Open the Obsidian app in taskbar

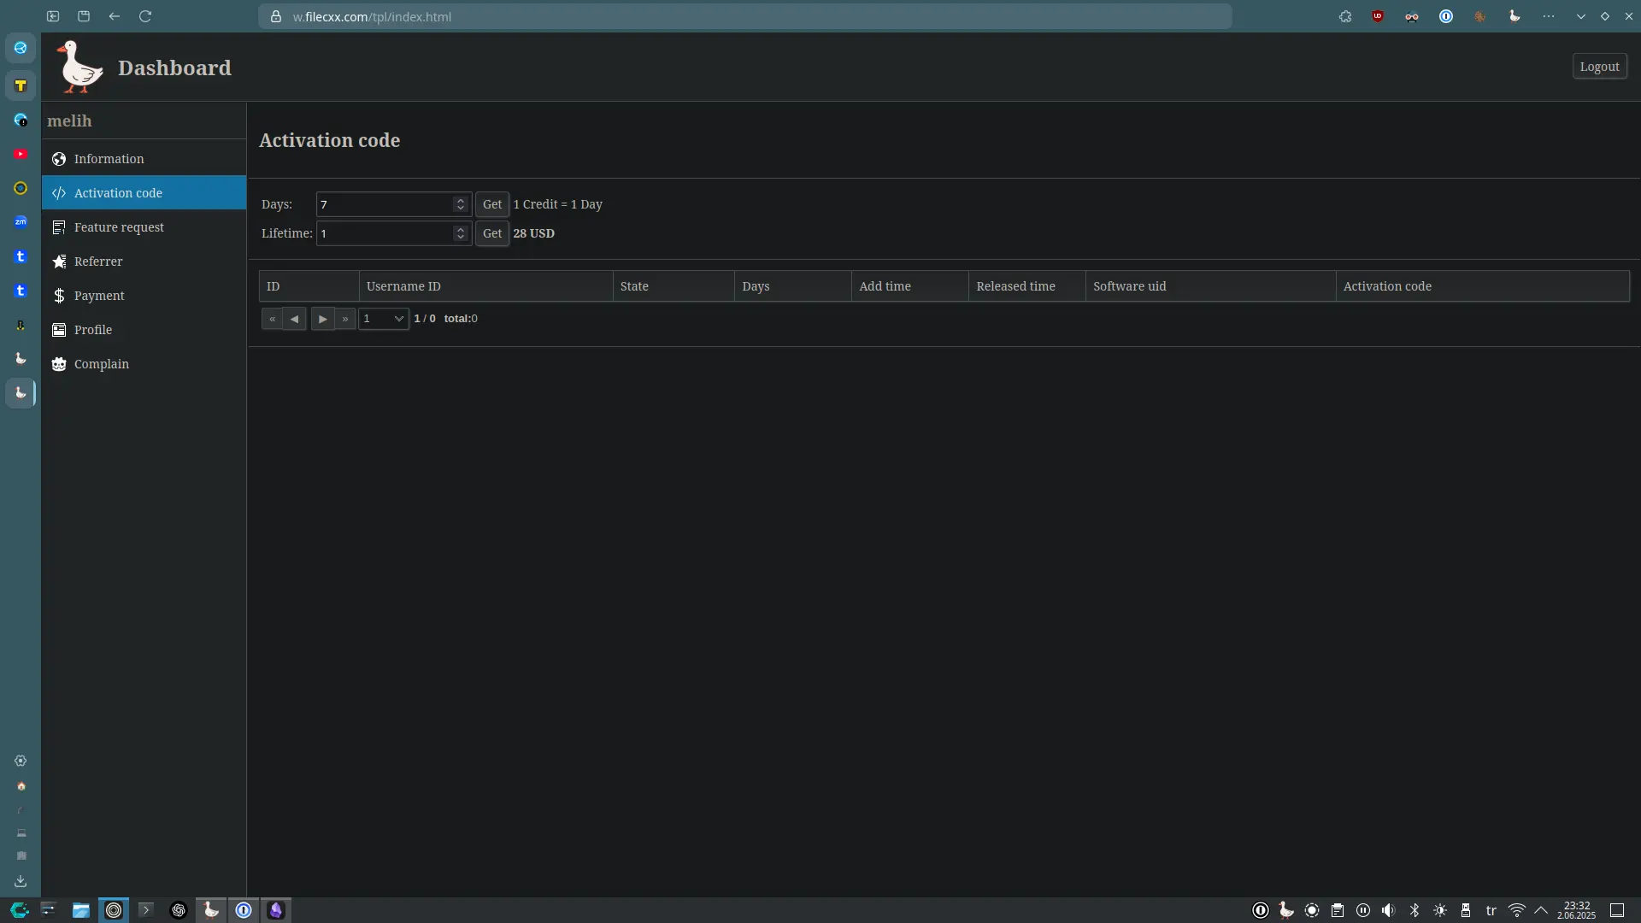pos(275,910)
